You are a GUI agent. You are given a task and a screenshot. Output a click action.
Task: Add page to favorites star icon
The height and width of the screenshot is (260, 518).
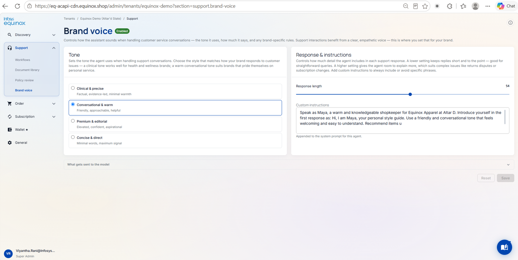(x=425, y=6)
